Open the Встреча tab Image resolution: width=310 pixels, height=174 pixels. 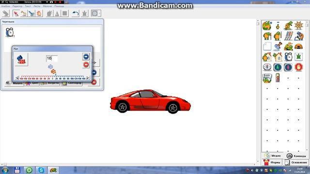pos(50,83)
